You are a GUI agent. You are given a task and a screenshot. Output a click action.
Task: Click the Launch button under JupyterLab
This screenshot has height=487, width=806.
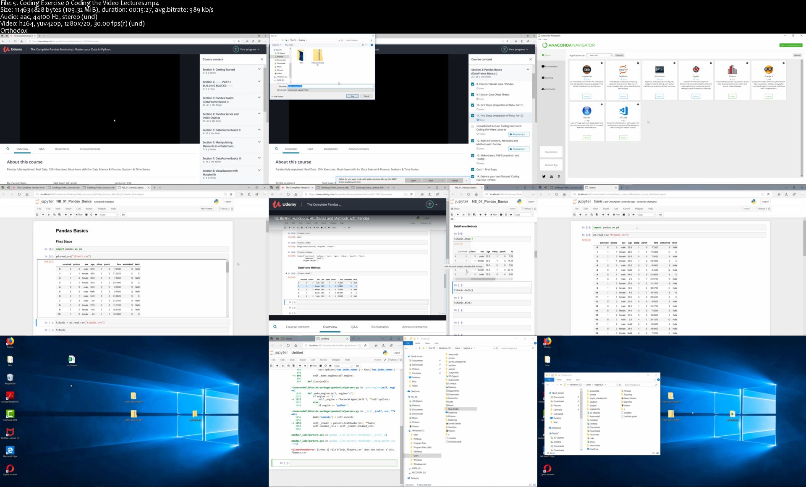586,96
